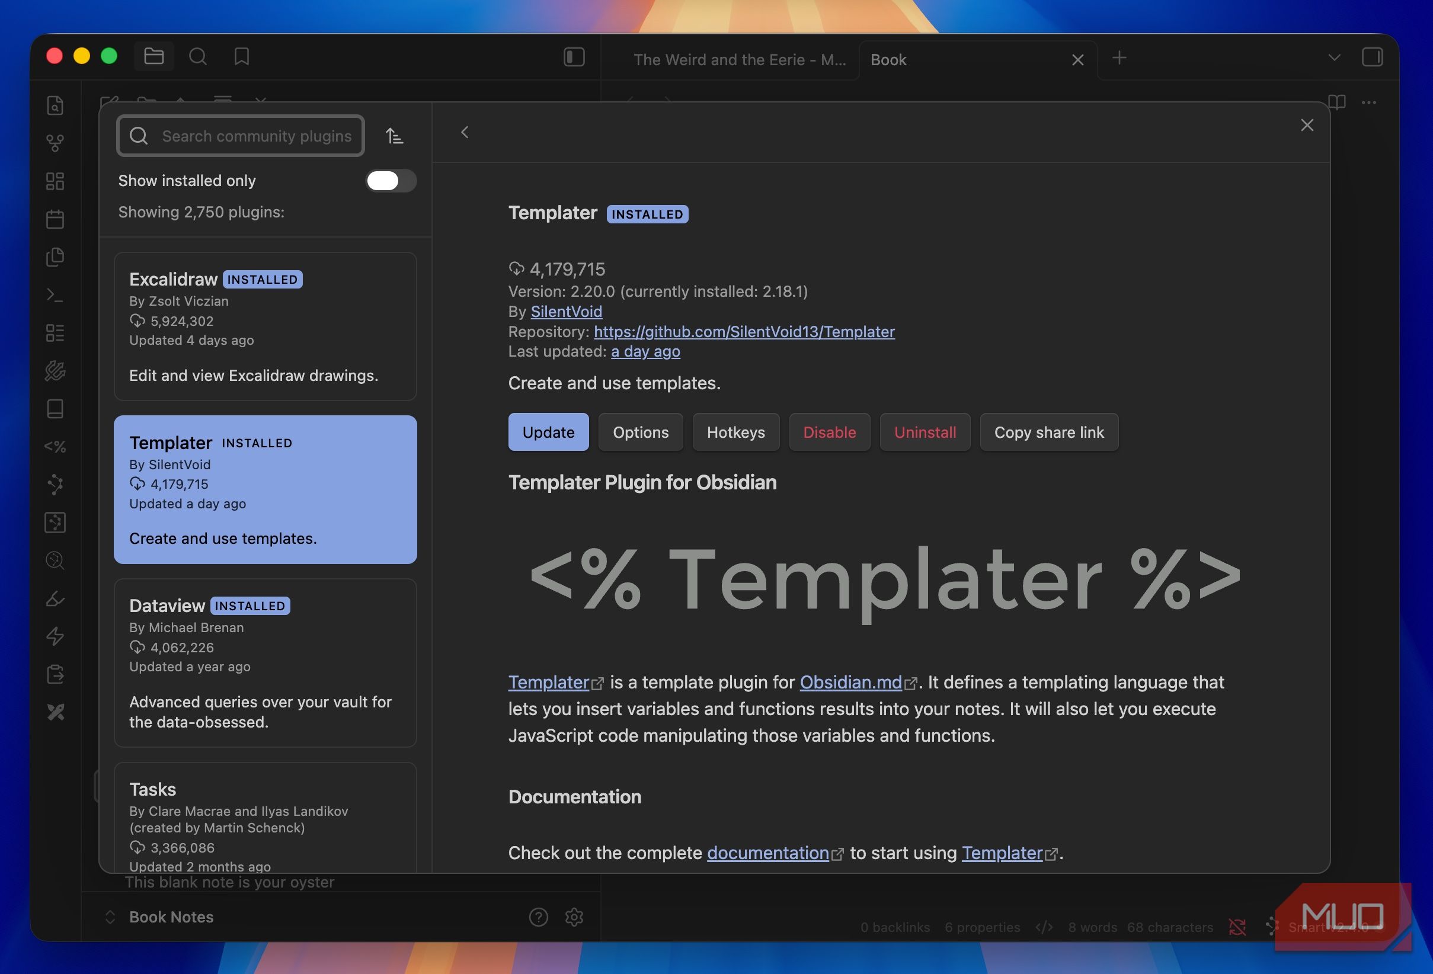Image resolution: width=1433 pixels, height=974 pixels.
Task: Toggle reading view book icon
Action: tap(1337, 102)
